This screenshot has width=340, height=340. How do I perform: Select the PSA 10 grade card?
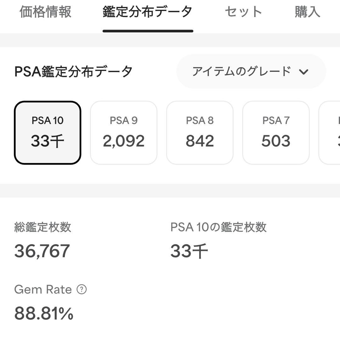click(48, 132)
